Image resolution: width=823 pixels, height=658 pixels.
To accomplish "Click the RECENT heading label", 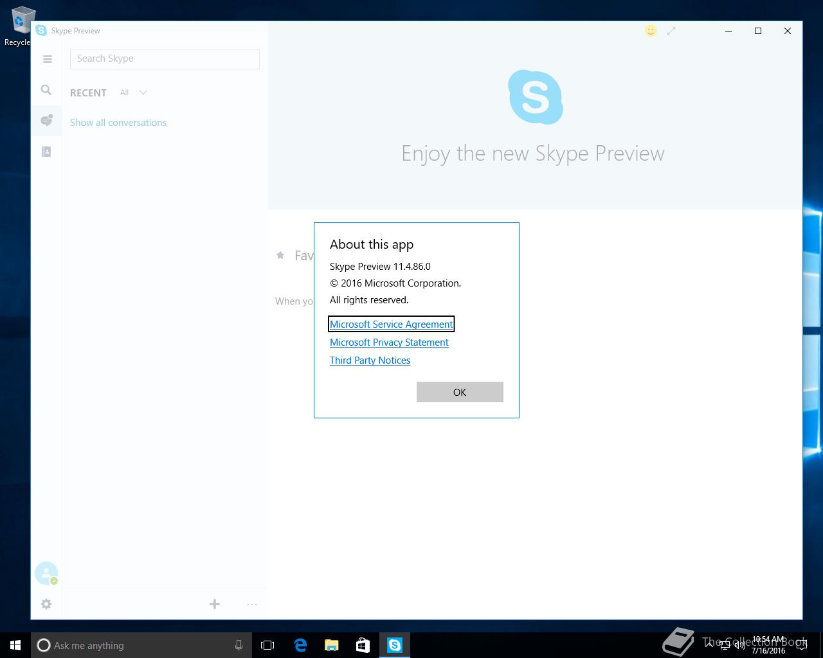I will point(88,93).
